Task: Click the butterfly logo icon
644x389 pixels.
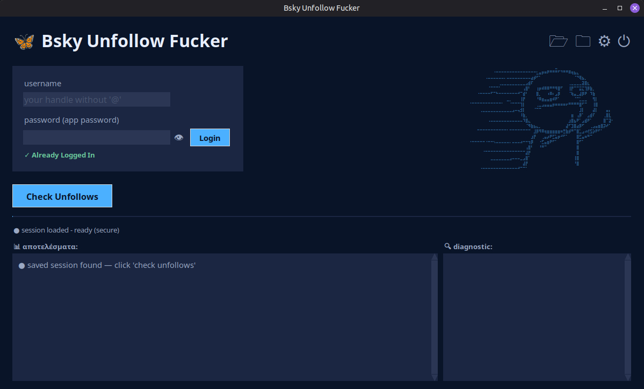Action: click(24, 42)
